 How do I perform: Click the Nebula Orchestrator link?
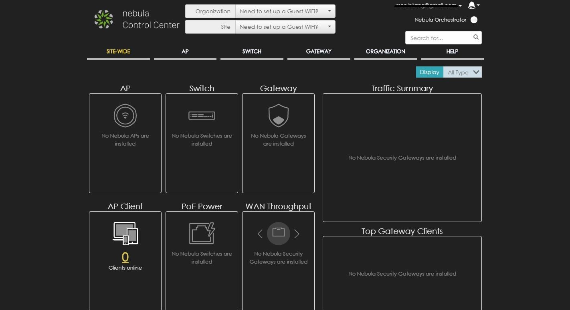[440, 20]
